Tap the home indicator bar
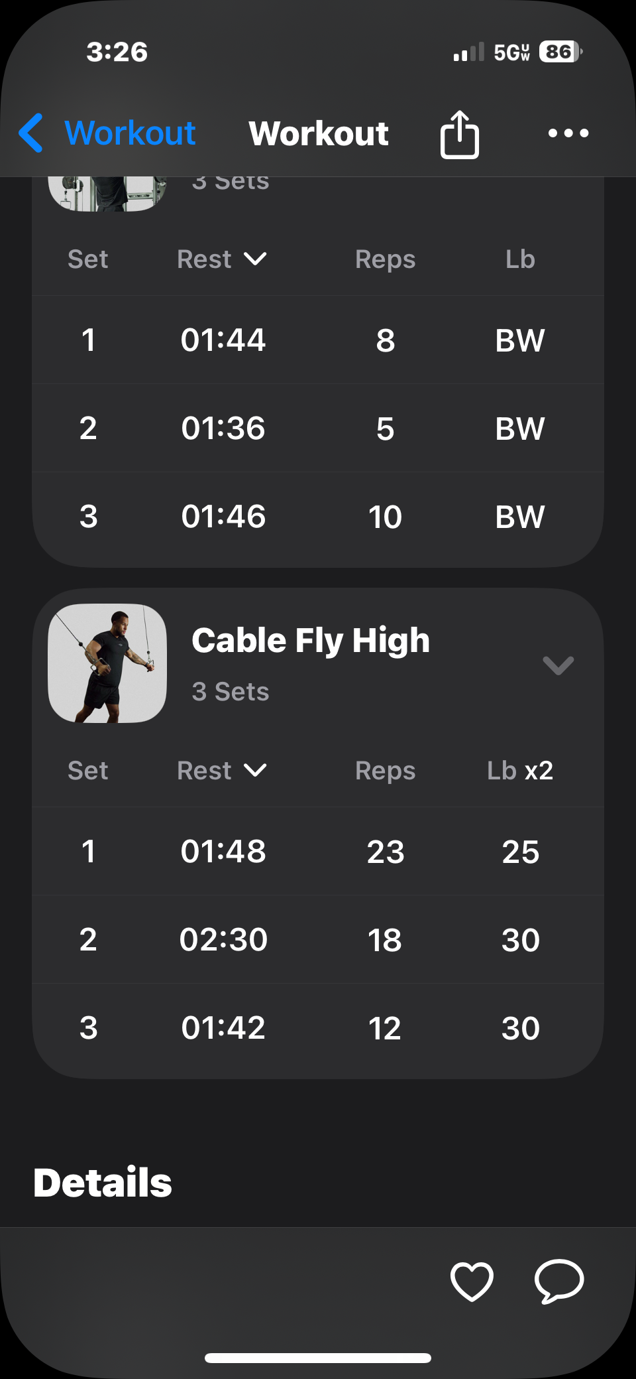 (x=318, y=1358)
